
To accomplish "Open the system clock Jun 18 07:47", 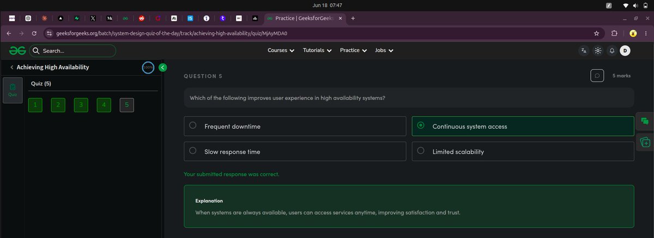I will pyautogui.click(x=327, y=5).
